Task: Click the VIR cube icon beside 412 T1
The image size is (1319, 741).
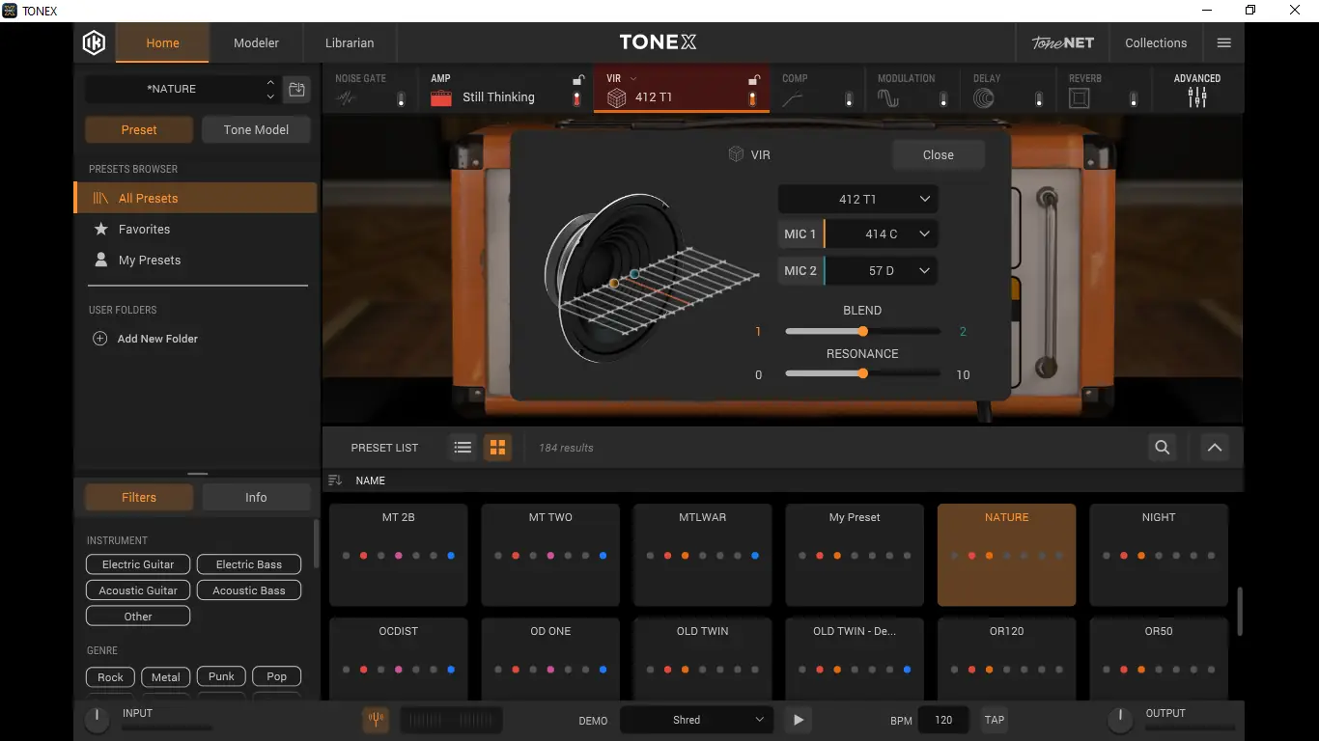Action: (x=617, y=97)
